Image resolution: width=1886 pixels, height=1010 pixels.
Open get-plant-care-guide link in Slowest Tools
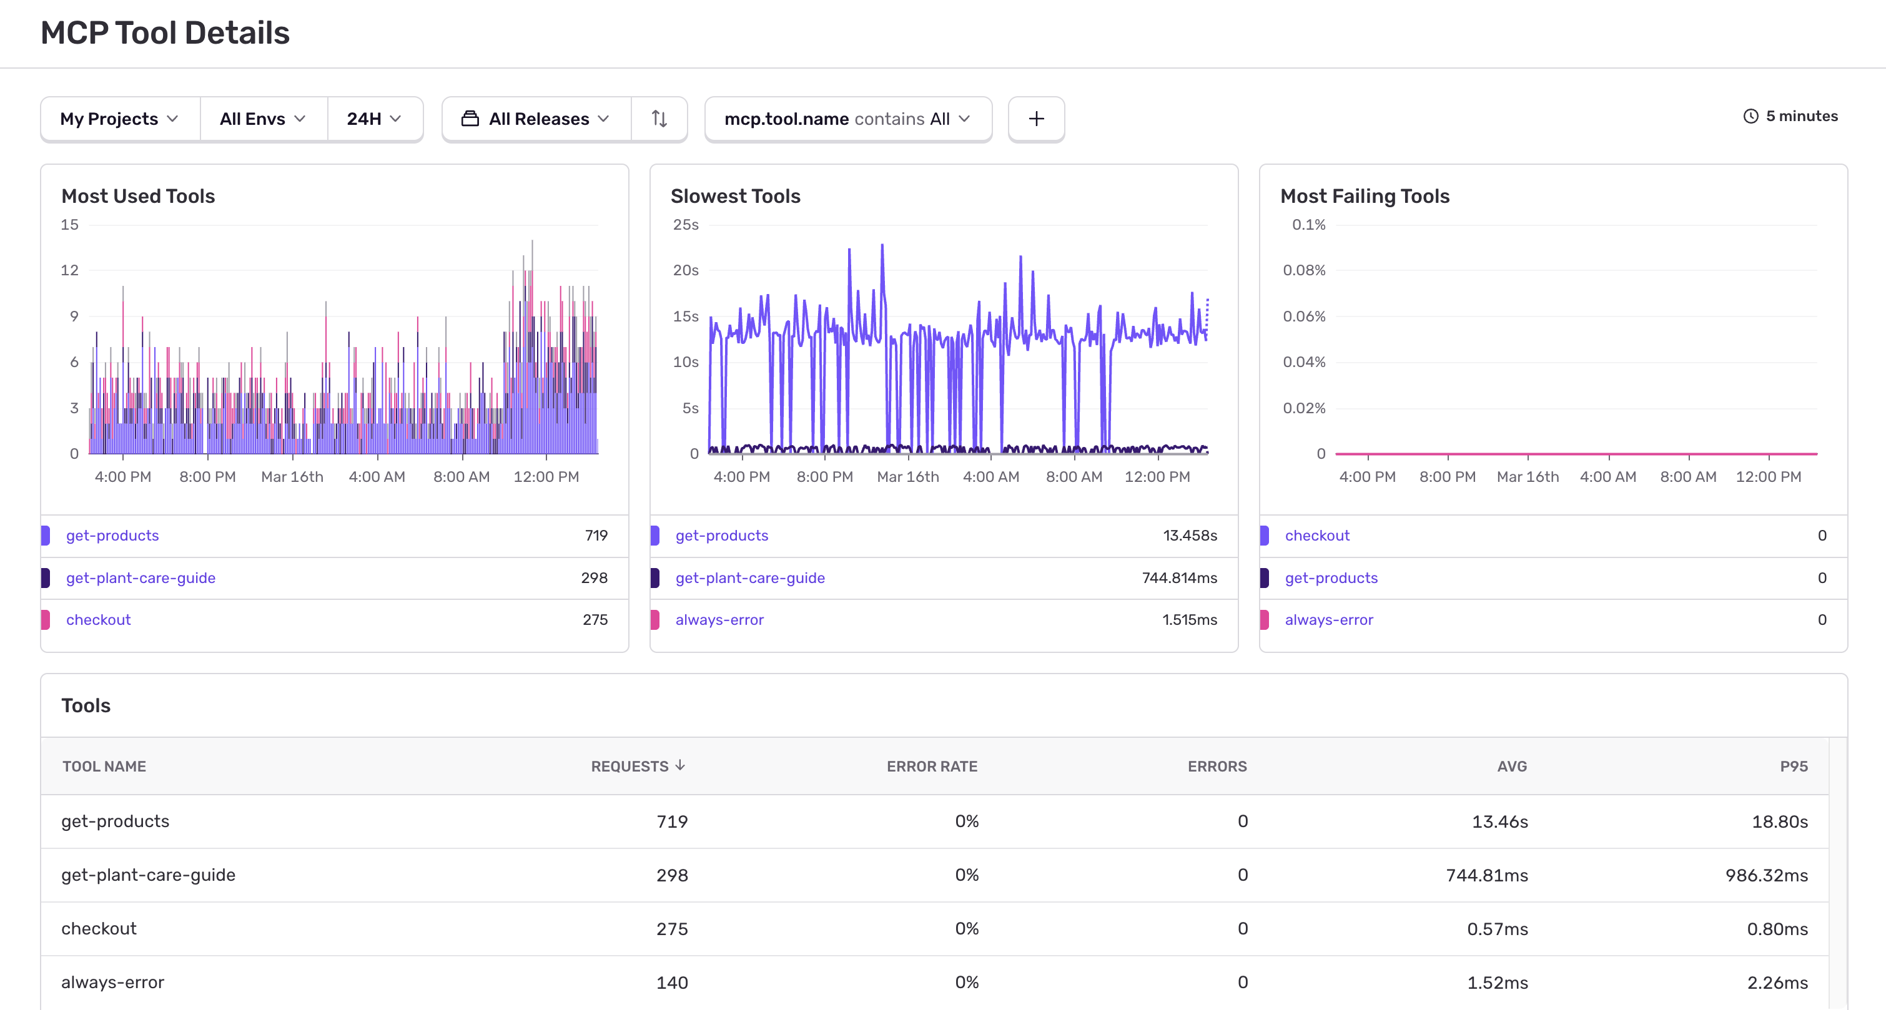click(x=749, y=578)
